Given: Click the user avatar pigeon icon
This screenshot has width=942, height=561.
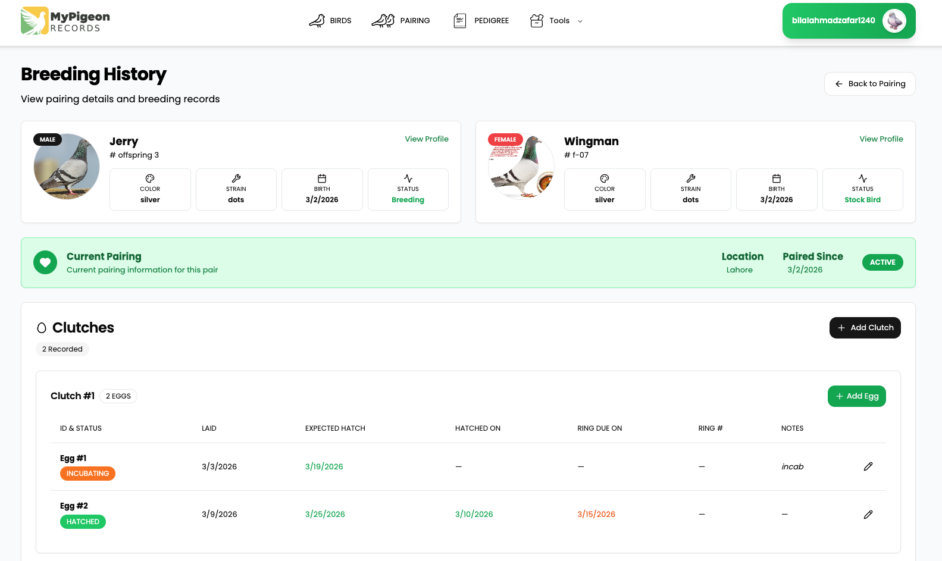Looking at the screenshot, I should coord(894,21).
